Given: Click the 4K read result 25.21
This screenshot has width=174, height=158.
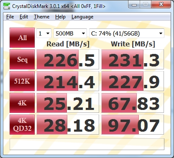Looking at the screenshot, I should (68, 103).
